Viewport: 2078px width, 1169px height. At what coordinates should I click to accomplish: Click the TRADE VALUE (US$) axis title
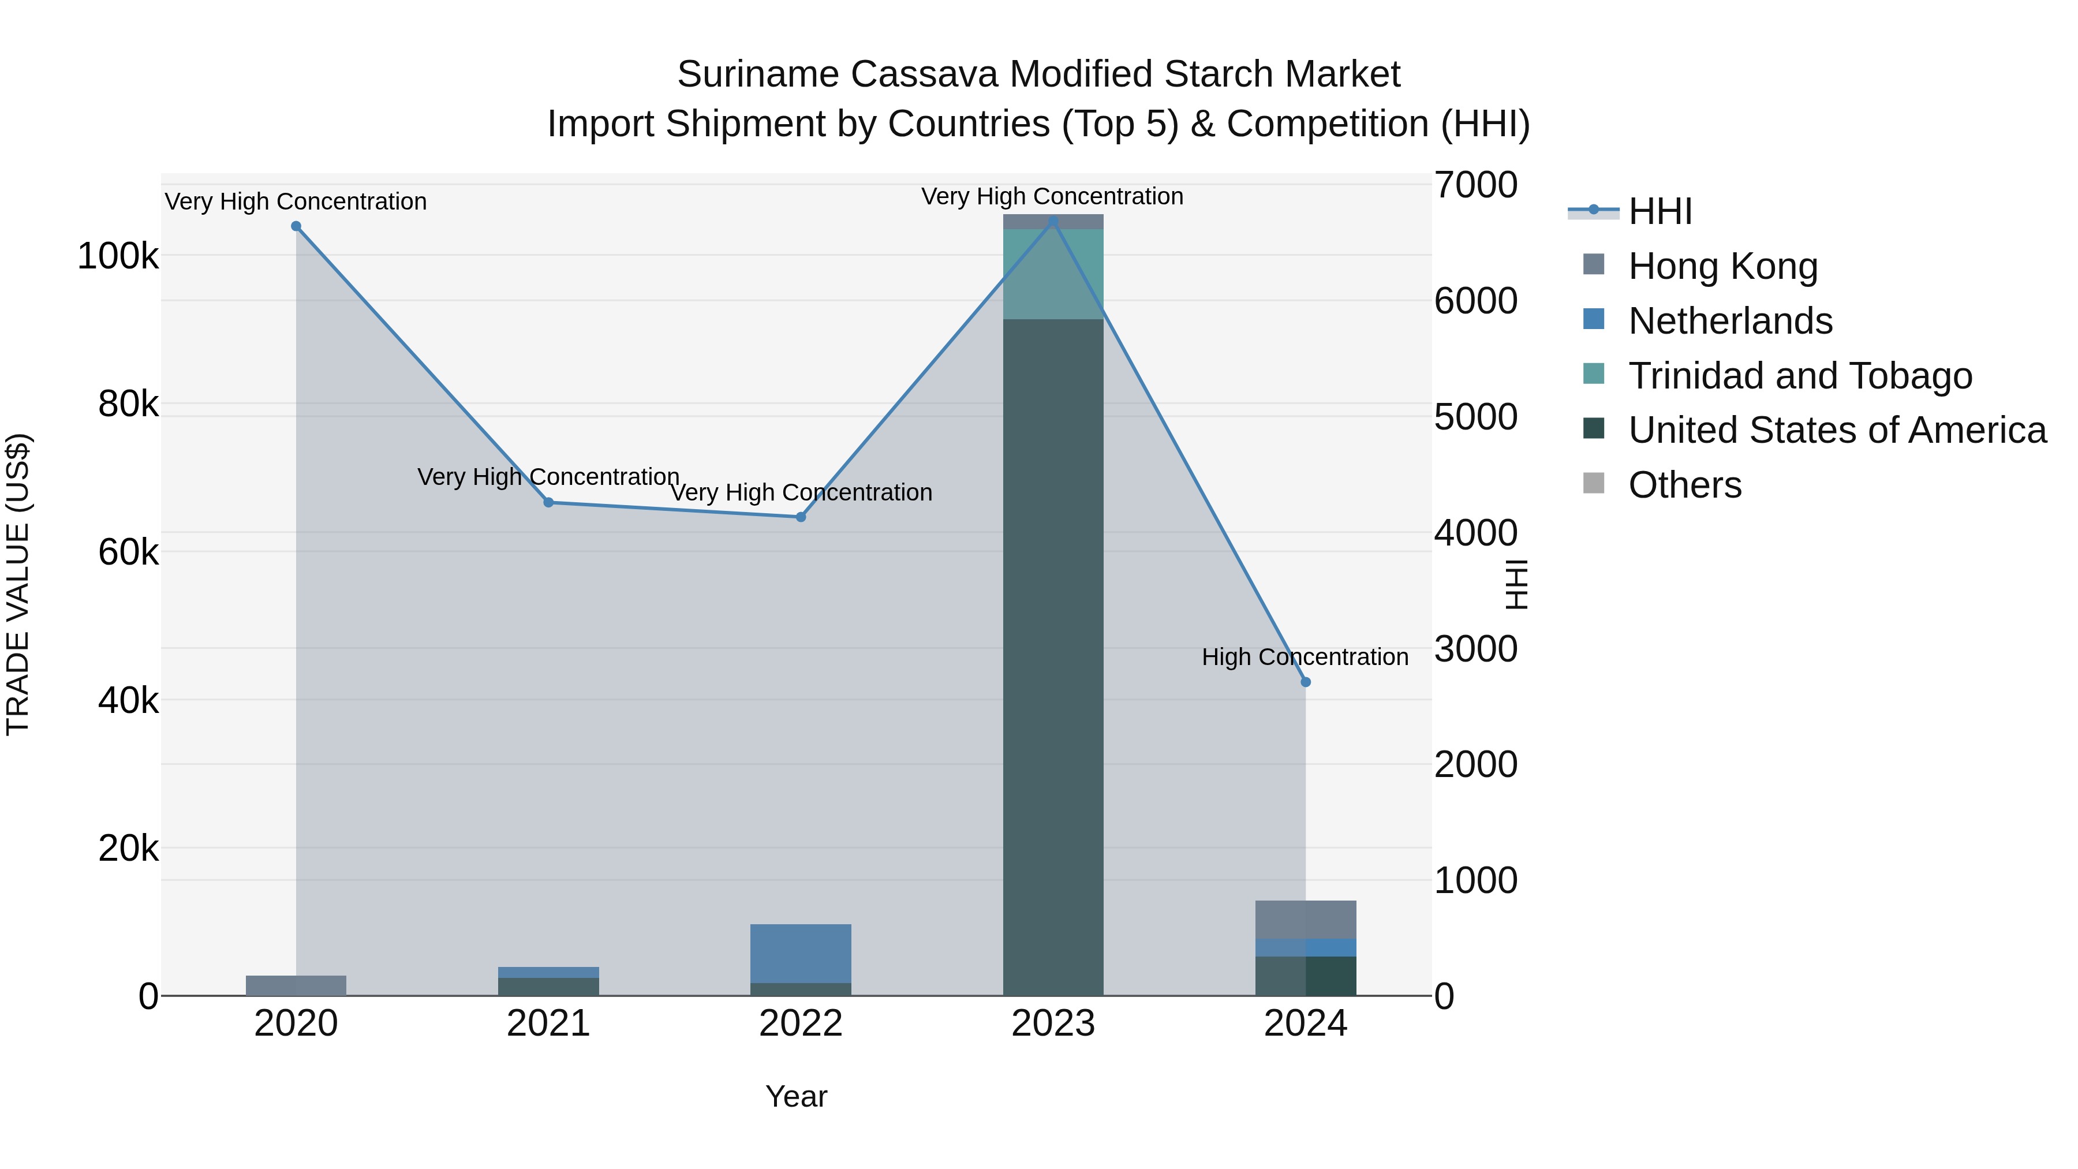pos(18,585)
